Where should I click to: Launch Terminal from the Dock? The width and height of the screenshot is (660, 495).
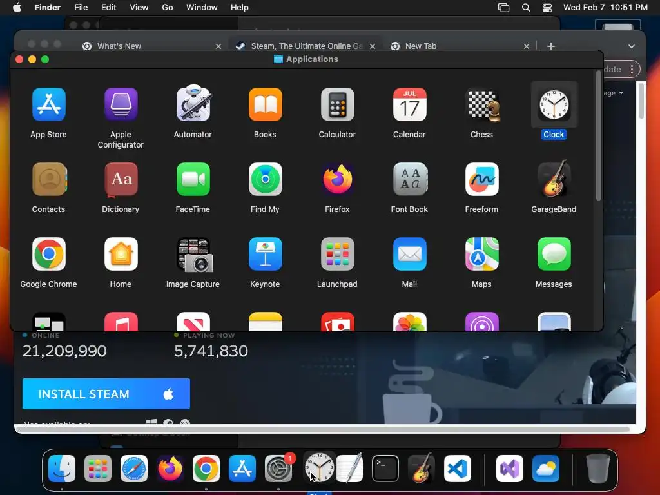[x=385, y=469]
